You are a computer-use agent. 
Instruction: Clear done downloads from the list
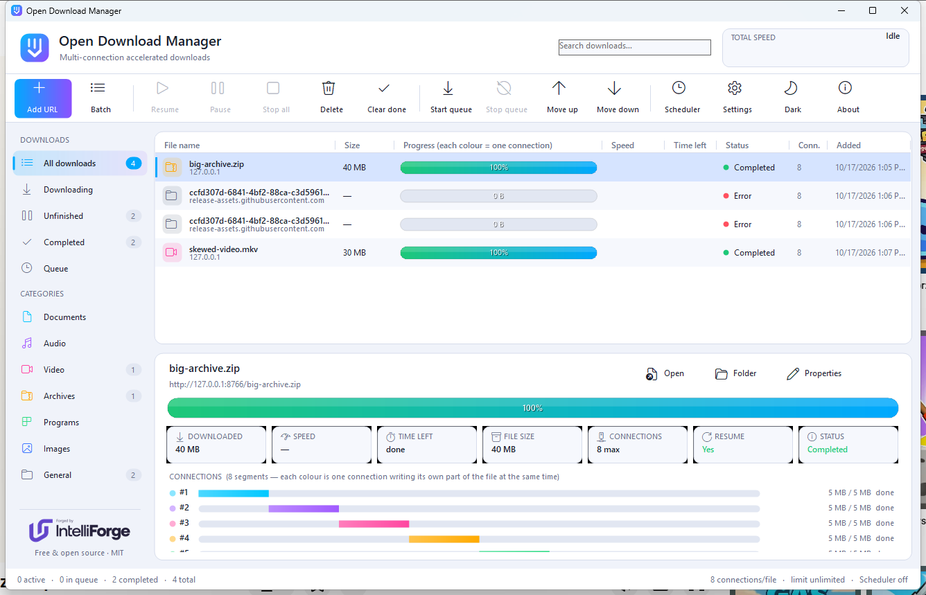tap(387, 98)
